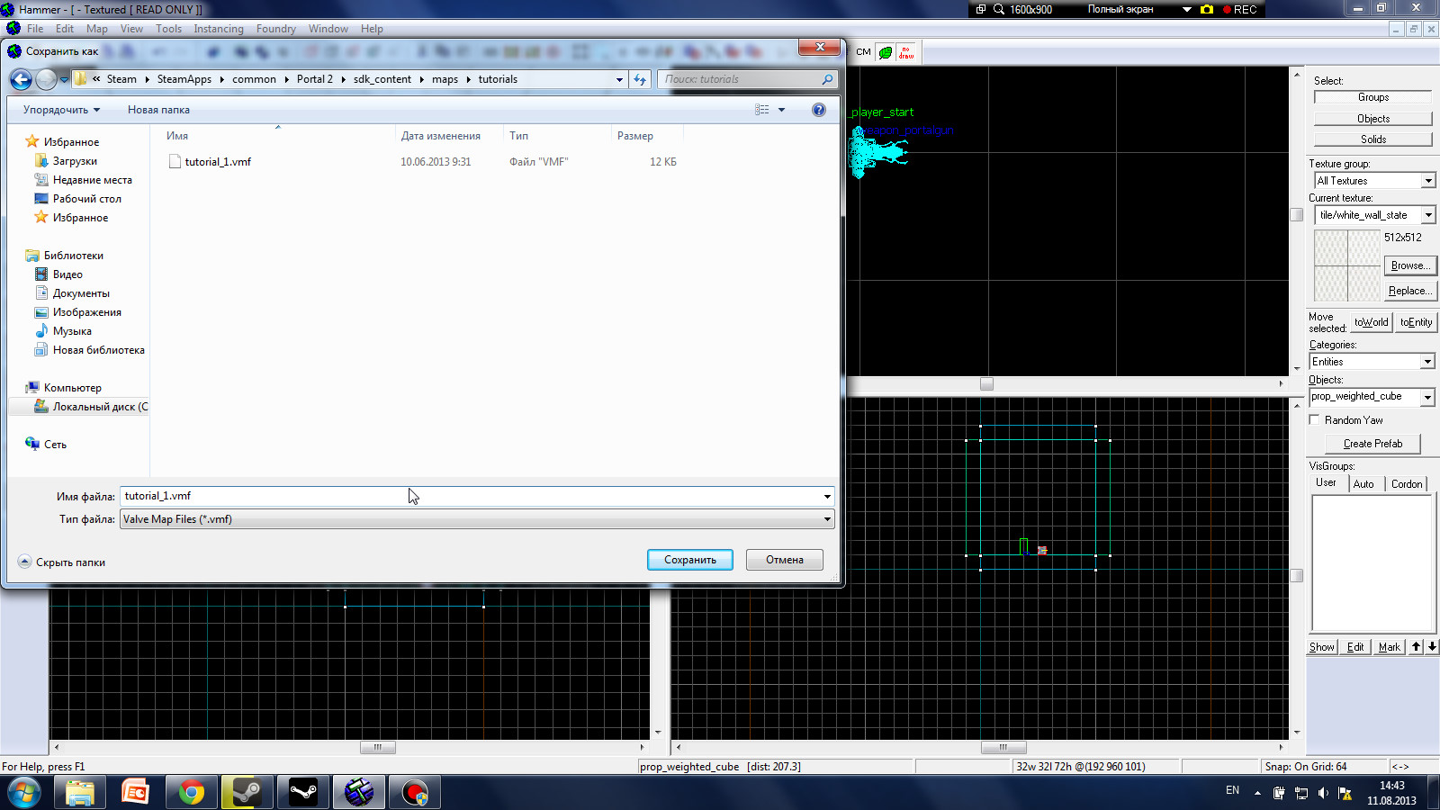Click the search magnifier in the tutorials search box
The width and height of the screenshot is (1440, 810).
[x=827, y=79]
